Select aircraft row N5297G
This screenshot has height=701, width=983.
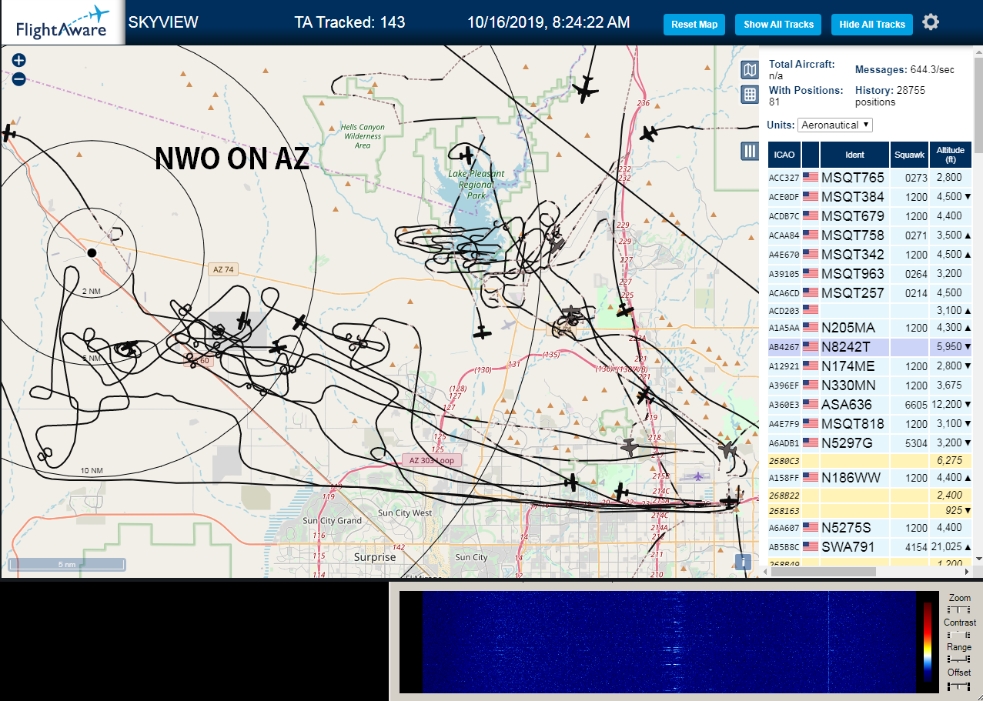[870, 442]
